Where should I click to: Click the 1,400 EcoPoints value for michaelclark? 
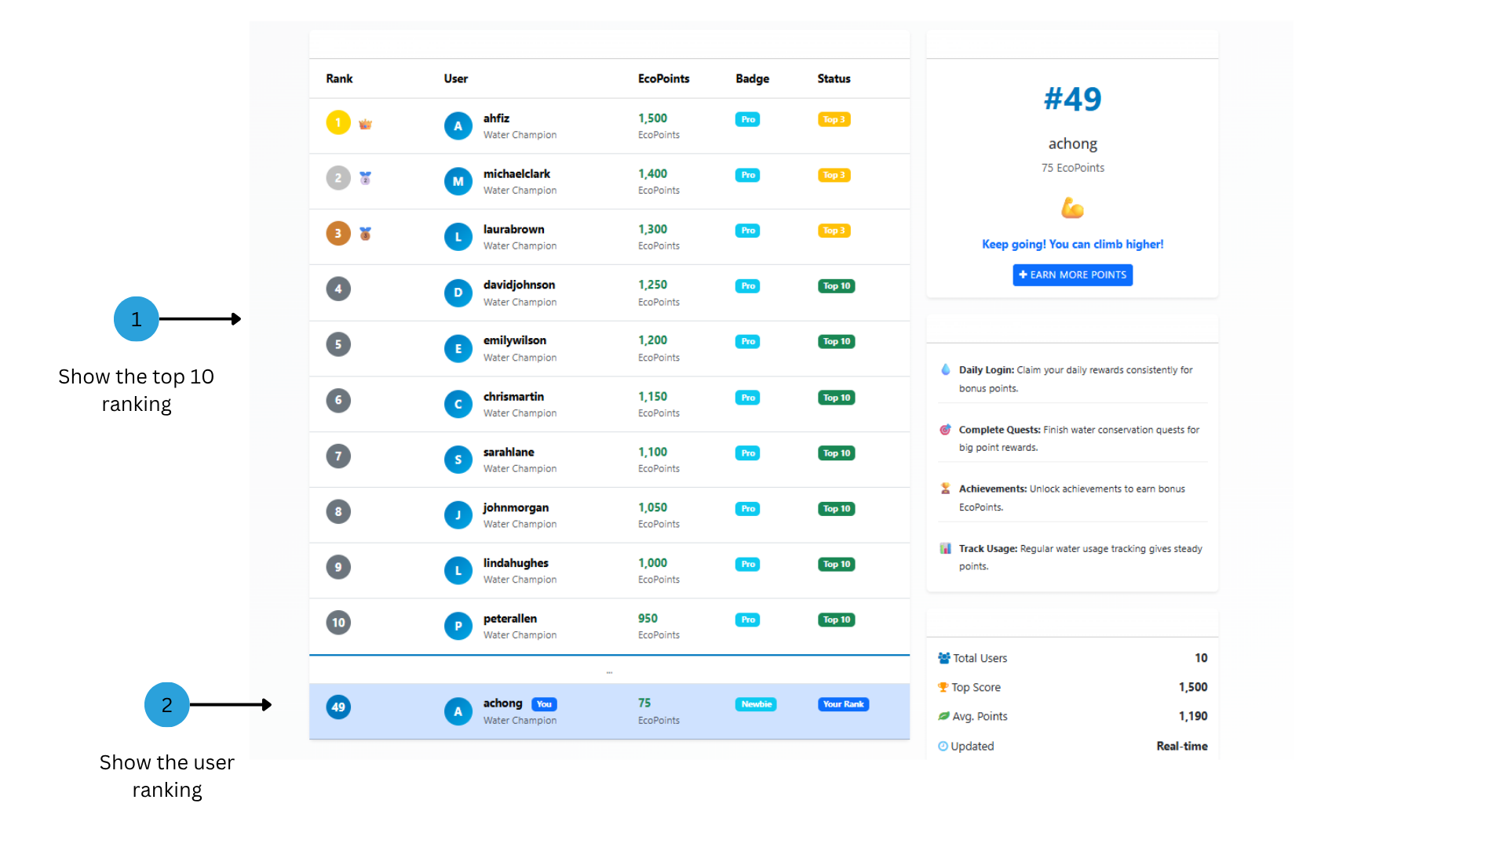[x=652, y=173]
